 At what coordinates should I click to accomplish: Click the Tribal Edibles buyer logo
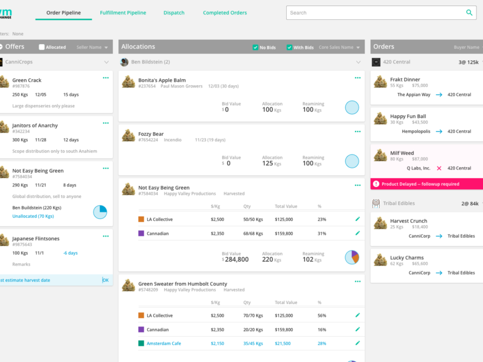click(376, 203)
